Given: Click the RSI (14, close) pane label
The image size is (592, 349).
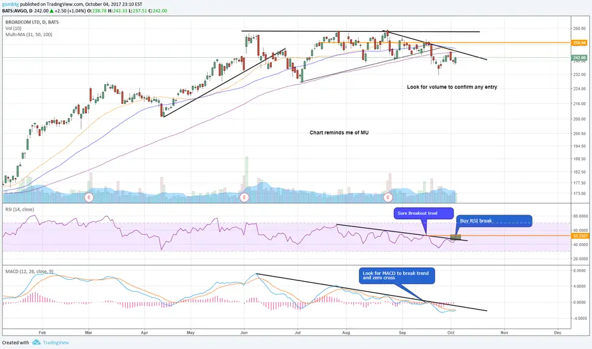Looking at the screenshot, I should (19, 209).
